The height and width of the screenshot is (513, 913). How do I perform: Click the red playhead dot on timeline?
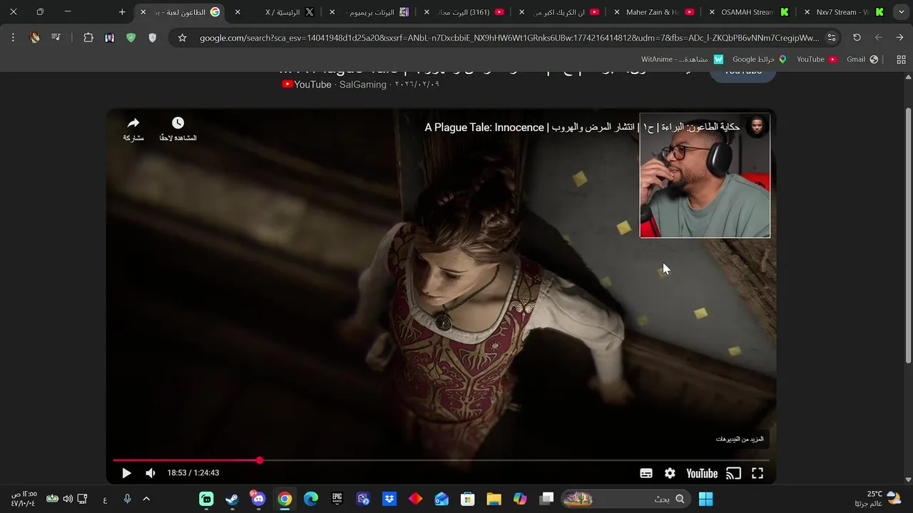260,460
